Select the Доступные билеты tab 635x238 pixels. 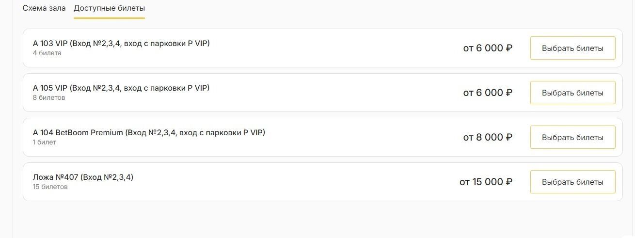tap(109, 8)
